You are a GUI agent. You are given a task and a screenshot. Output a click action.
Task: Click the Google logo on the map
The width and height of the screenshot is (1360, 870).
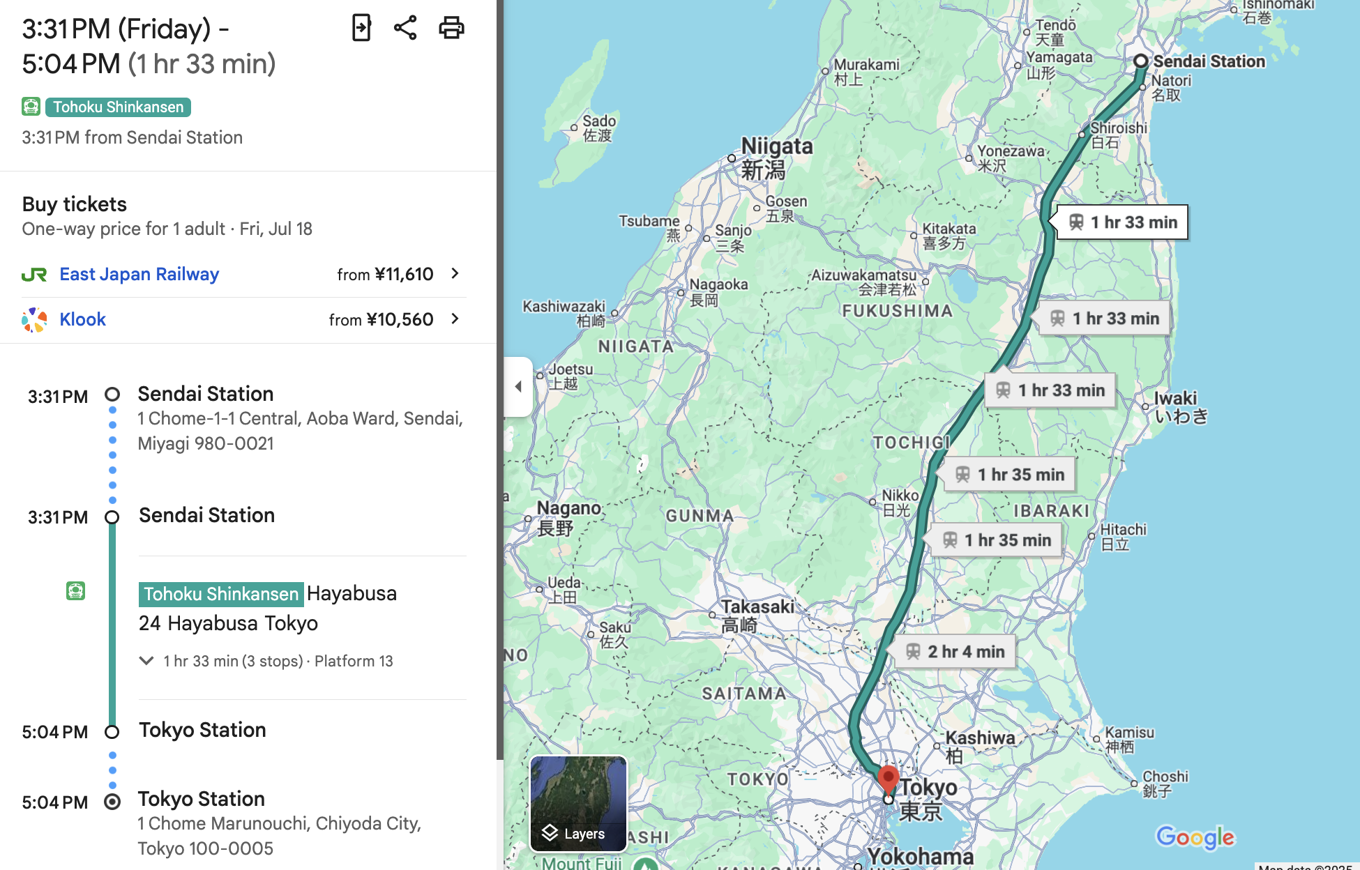coord(1195,837)
